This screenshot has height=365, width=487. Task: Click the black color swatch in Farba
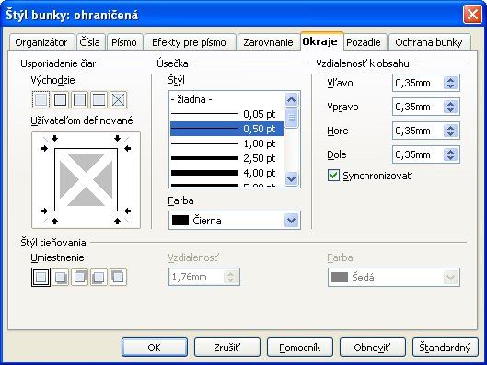click(180, 221)
